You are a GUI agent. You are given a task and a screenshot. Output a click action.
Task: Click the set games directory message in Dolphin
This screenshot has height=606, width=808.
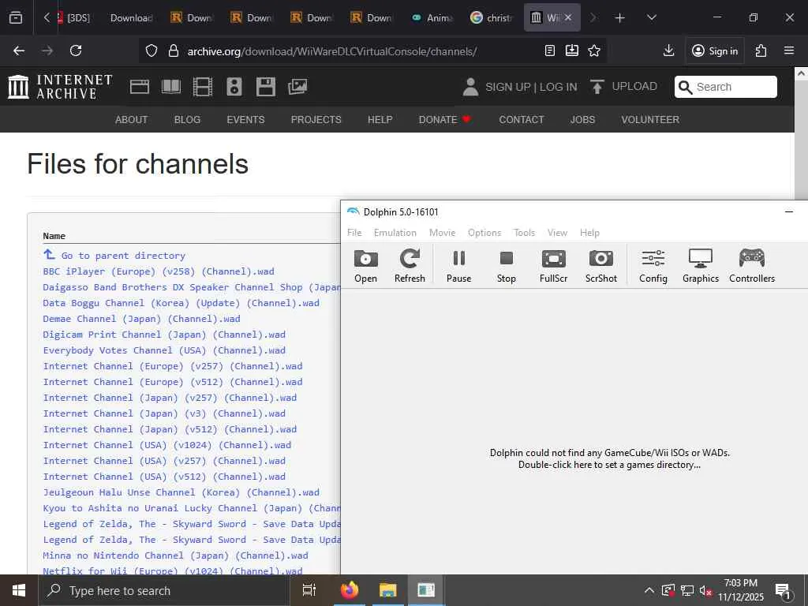[x=610, y=458]
